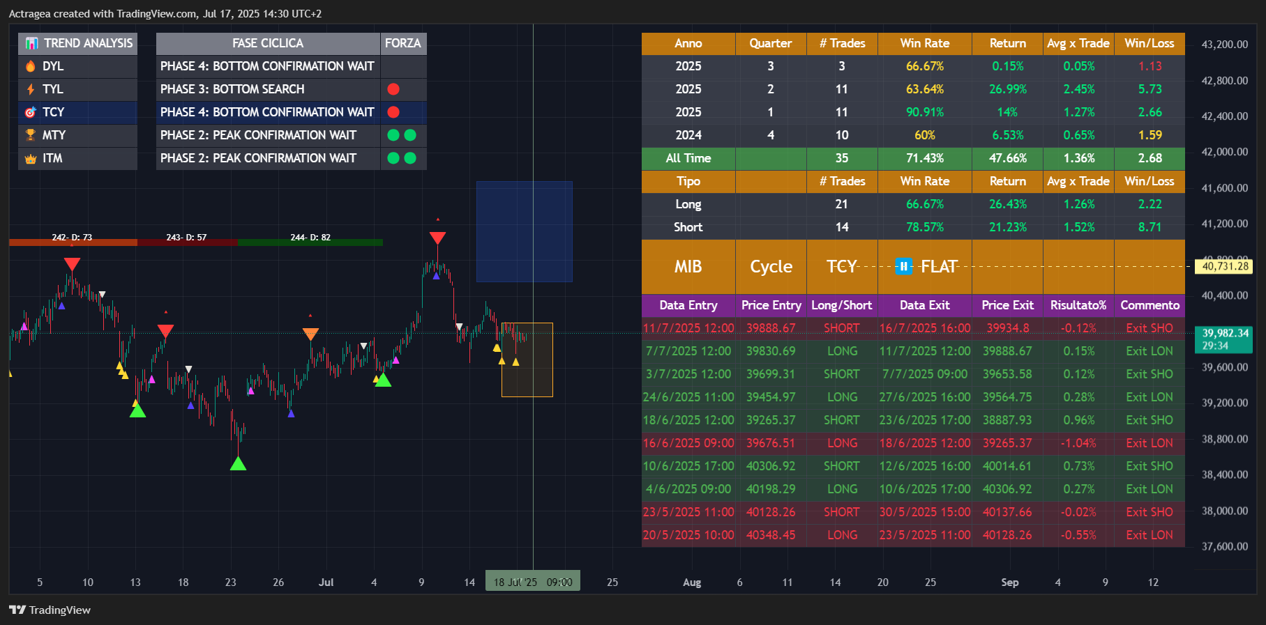
Task: Click the FORZA column header
Action: [403, 43]
